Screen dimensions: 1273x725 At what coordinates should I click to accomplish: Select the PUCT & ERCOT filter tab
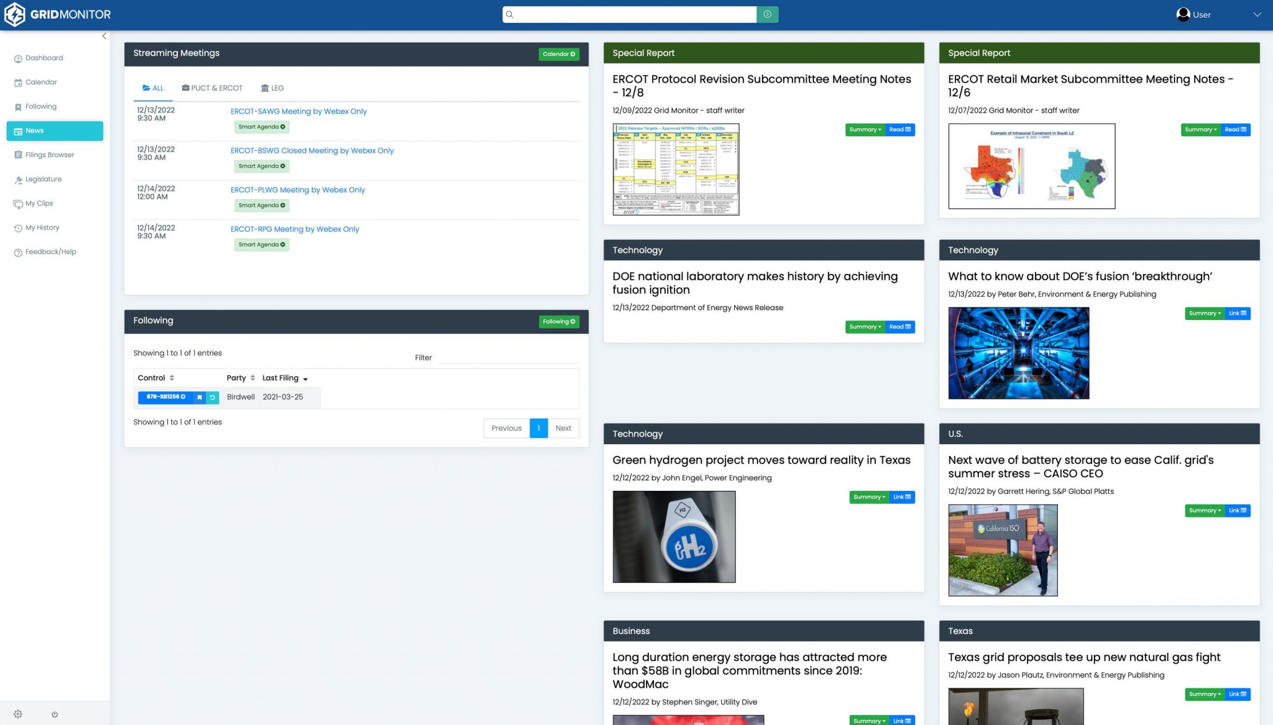click(216, 88)
